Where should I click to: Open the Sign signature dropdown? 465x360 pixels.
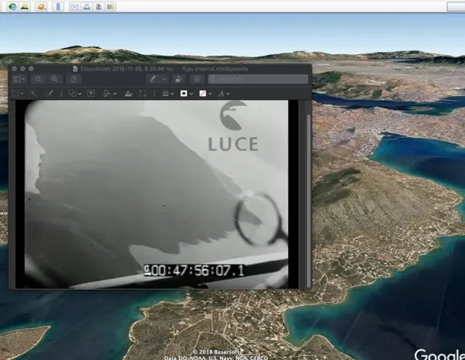[x=109, y=94]
